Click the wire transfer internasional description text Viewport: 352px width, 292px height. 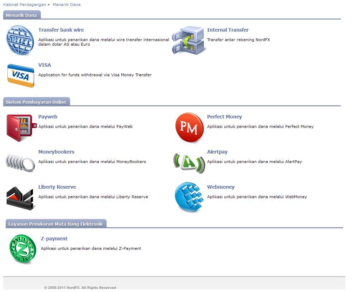[x=104, y=42]
